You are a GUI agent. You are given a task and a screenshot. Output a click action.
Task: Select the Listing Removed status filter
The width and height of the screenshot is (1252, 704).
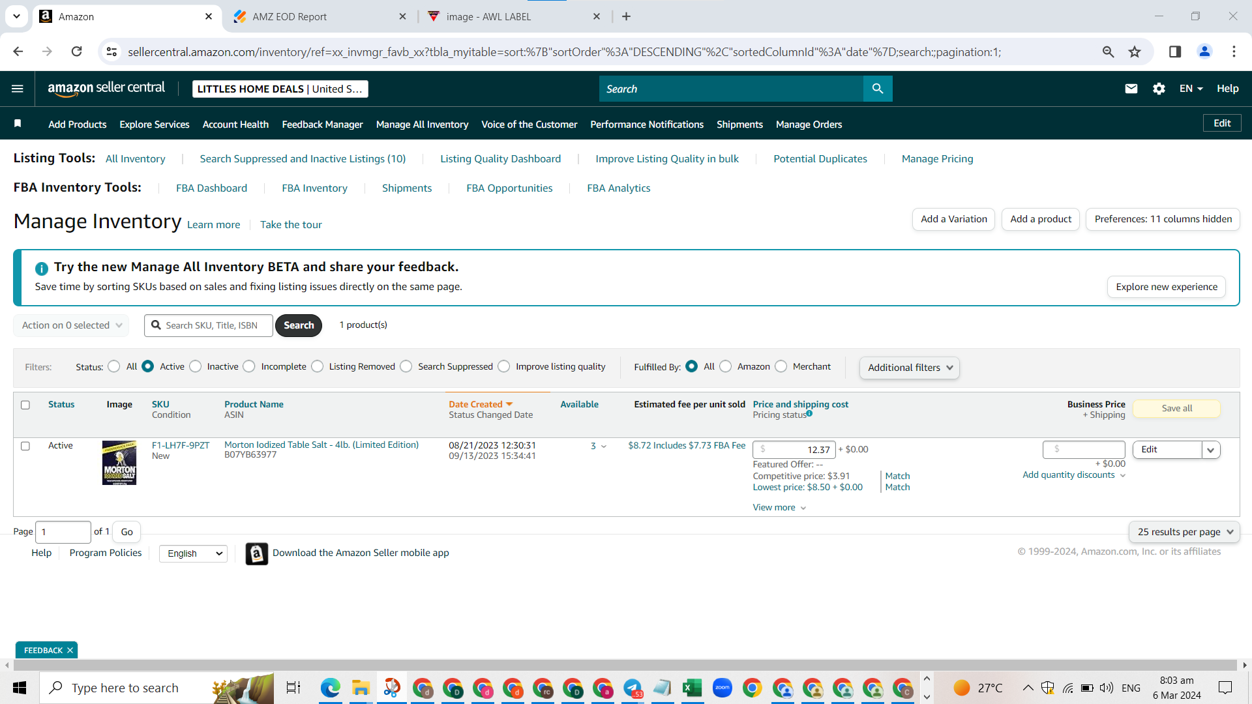[318, 366]
